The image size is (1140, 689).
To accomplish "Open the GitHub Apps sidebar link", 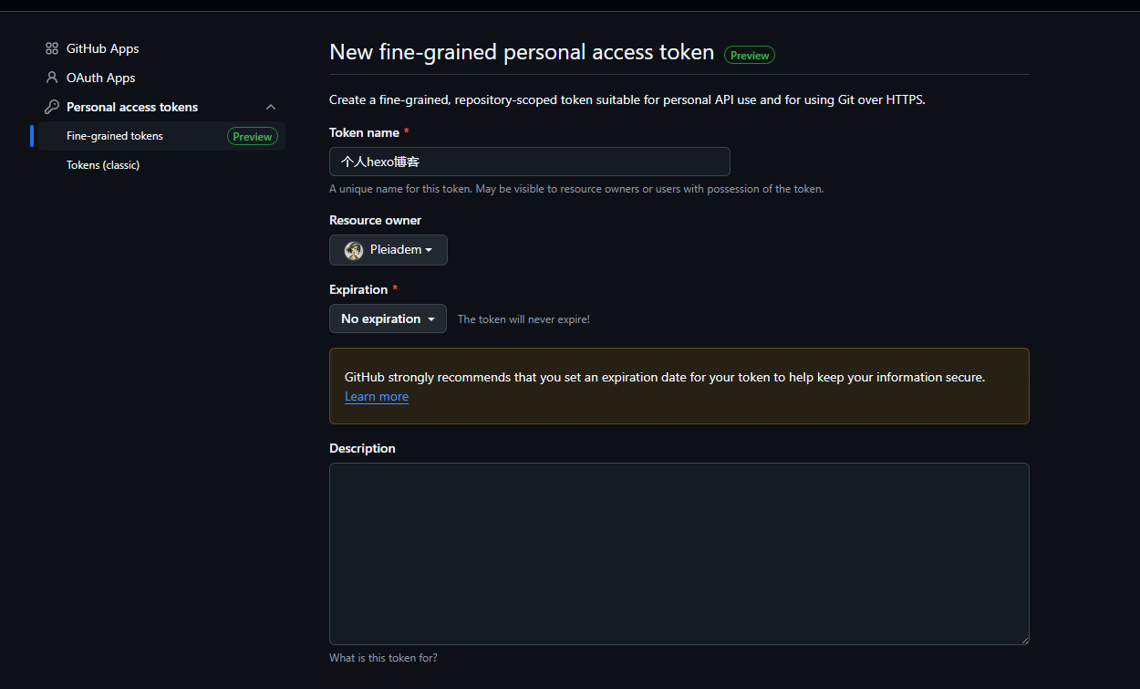I will pos(103,48).
